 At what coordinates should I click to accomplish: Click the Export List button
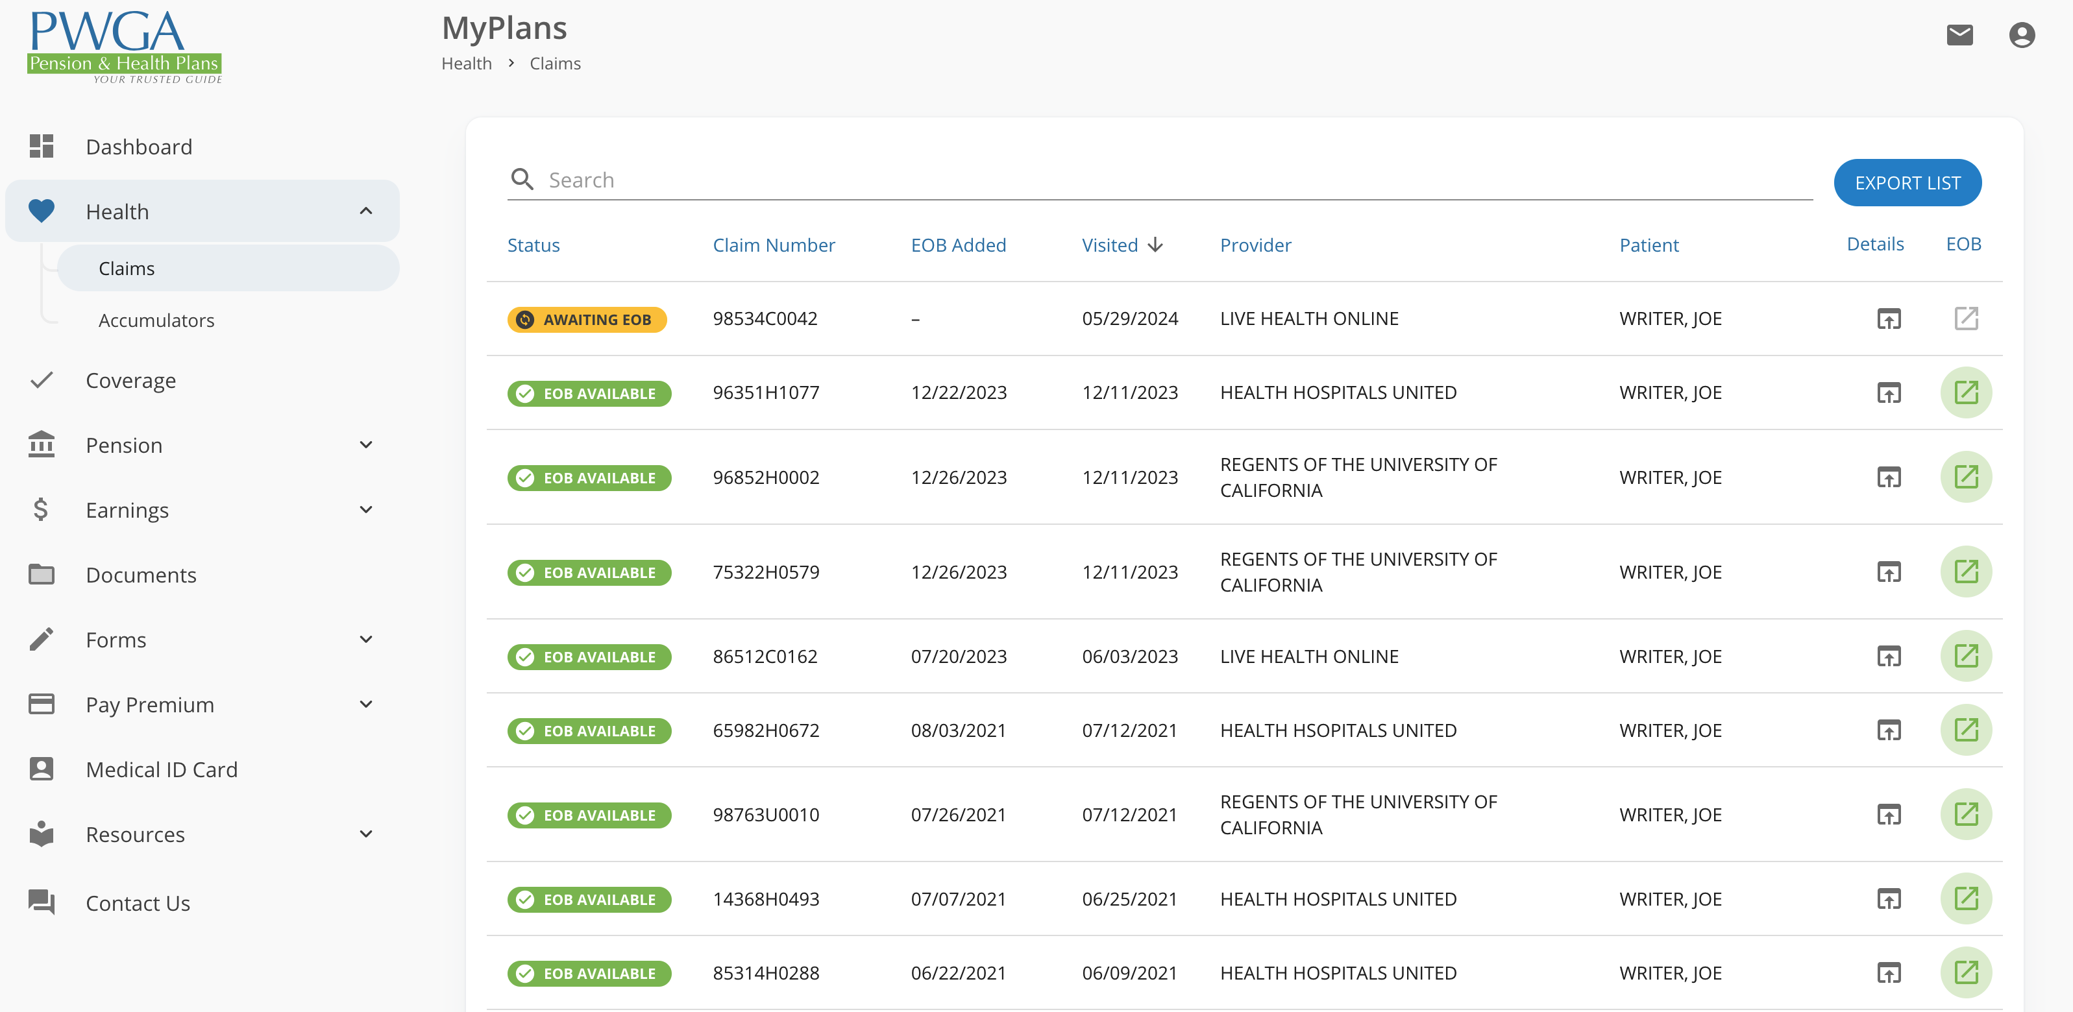click(x=1906, y=184)
